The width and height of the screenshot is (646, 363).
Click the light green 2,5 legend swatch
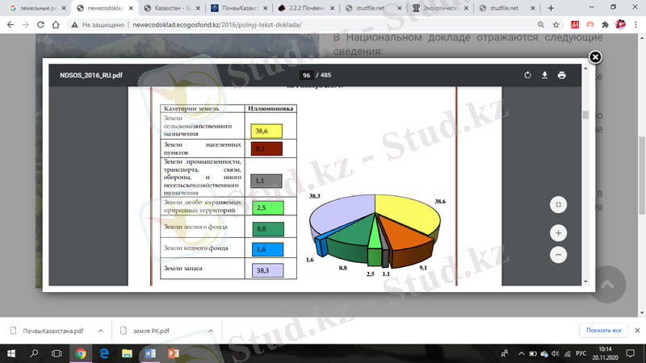(268, 208)
